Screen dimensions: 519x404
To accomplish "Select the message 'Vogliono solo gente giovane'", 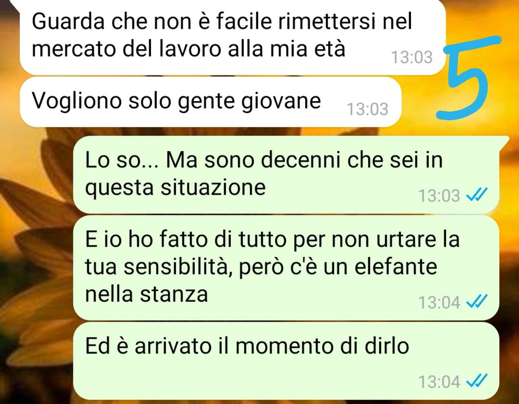I will [x=210, y=102].
